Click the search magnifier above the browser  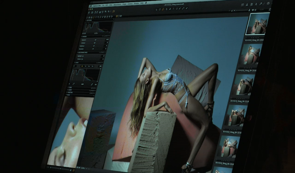pos(270,9)
